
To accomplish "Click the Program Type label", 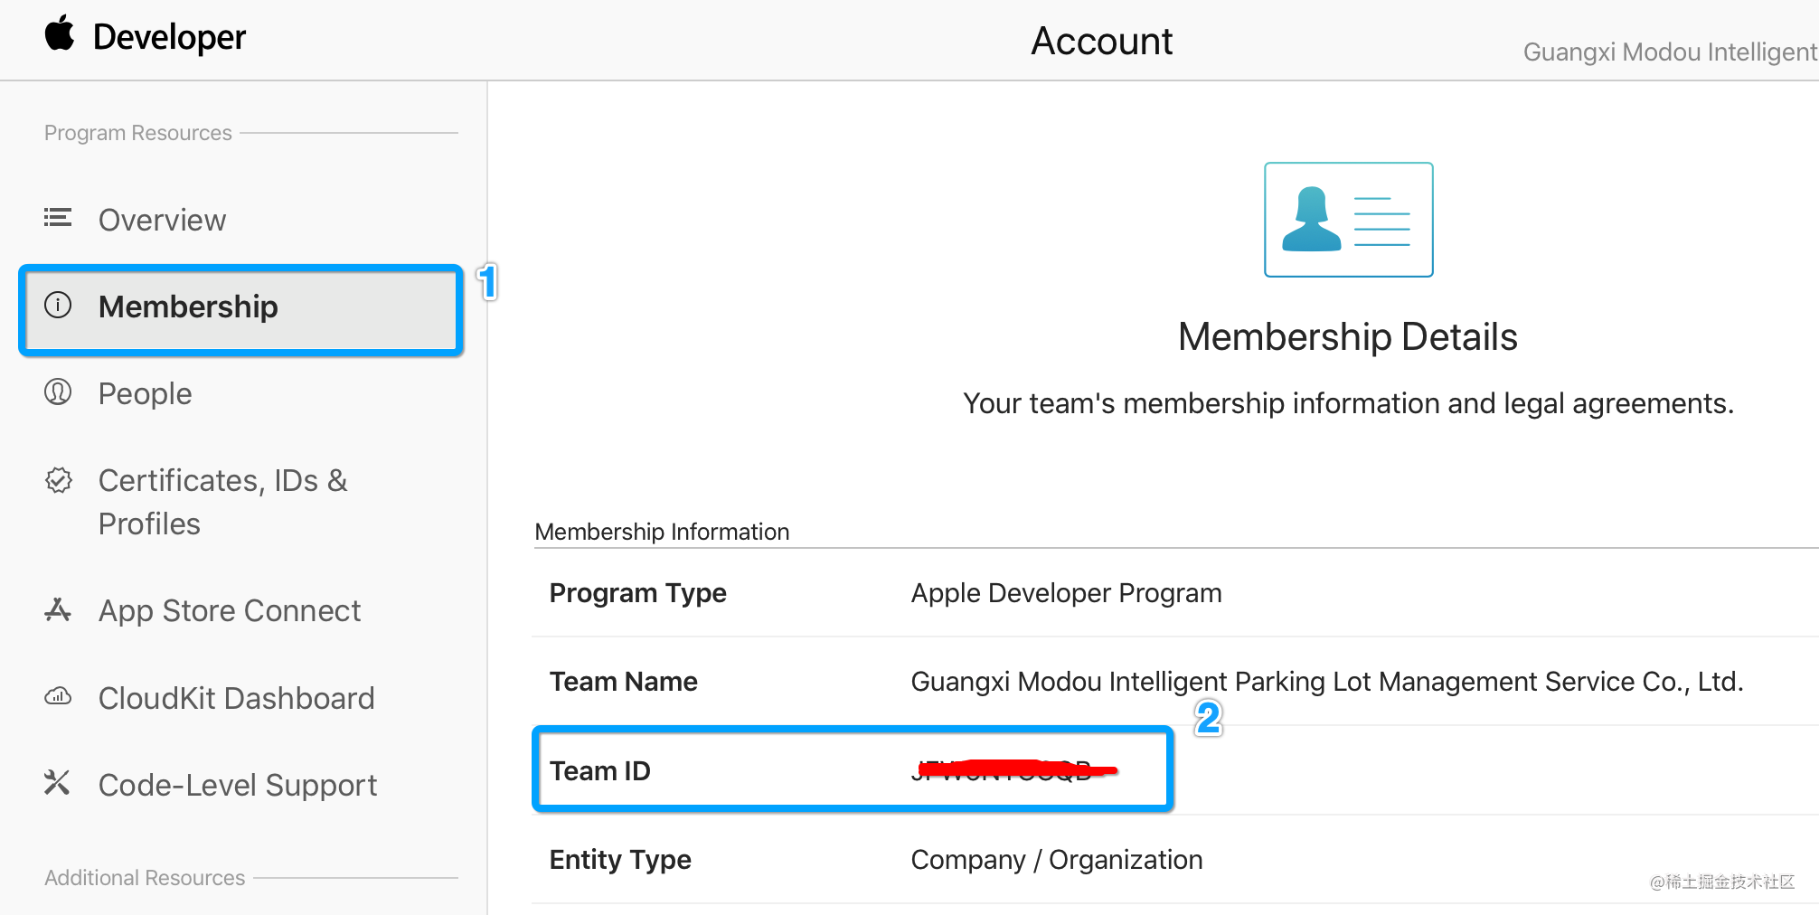I will tap(637, 593).
